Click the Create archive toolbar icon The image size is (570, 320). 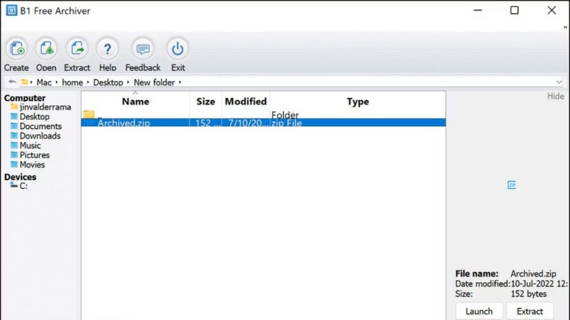(16, 49)
